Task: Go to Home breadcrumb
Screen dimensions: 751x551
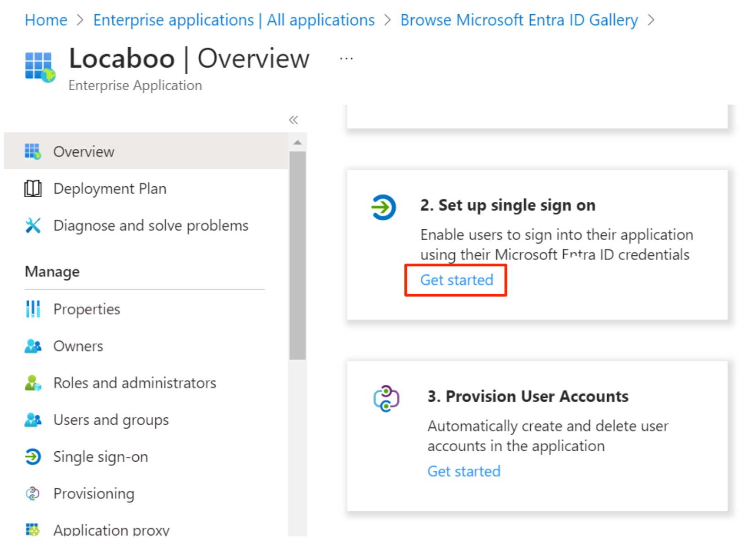Action: (x=46, y=20)
